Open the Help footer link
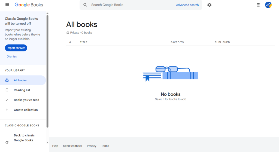 tap(55, 146)
